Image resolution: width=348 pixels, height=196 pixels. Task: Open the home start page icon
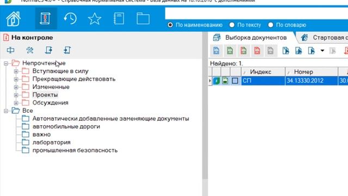coord(14,19)
